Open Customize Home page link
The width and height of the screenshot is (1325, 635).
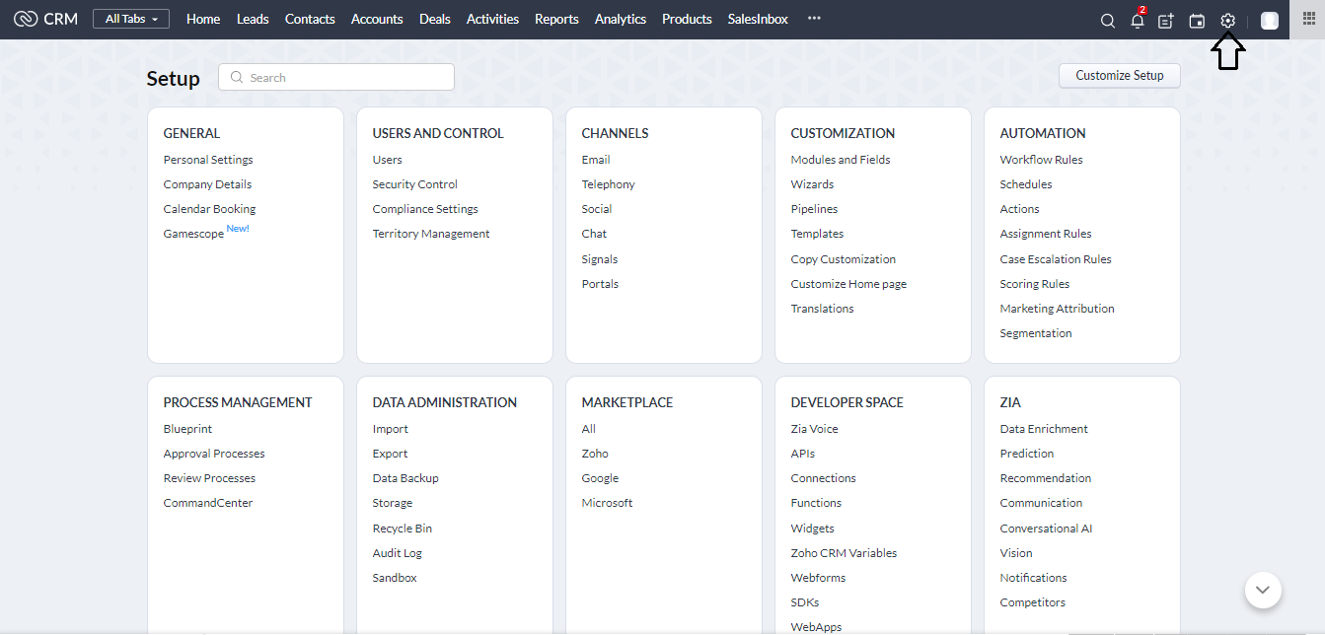[848, 284]
